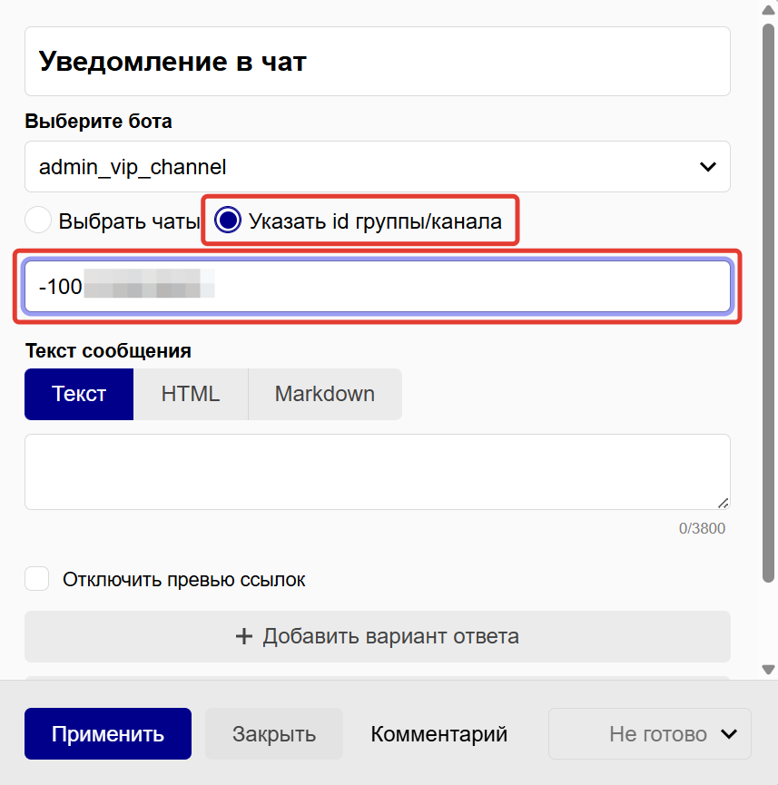
Task: Click the chevron on the bot selector
Action: 707,167
